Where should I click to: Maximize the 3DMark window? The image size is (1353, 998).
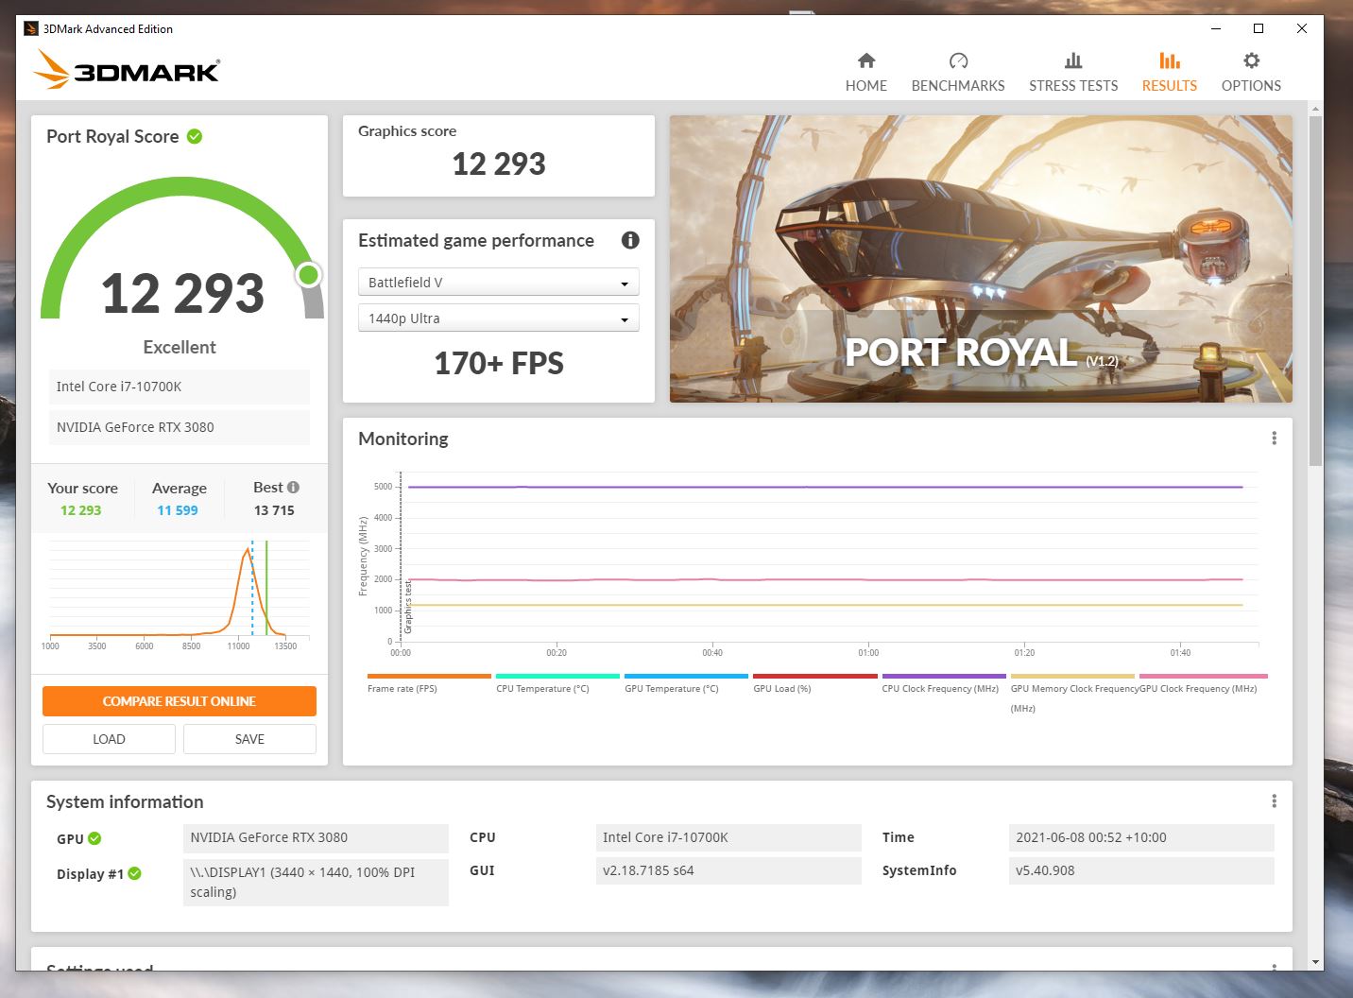click(1259, 28)
